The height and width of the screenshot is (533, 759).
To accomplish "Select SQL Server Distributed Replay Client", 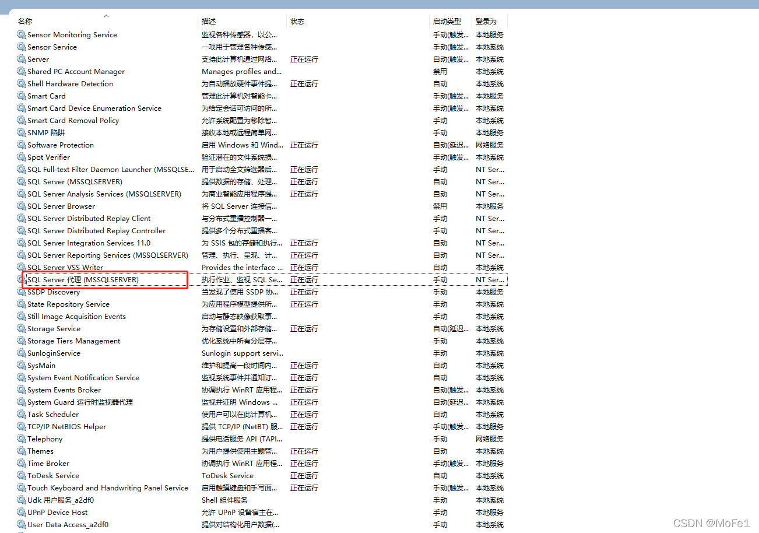I will [89, 218].
